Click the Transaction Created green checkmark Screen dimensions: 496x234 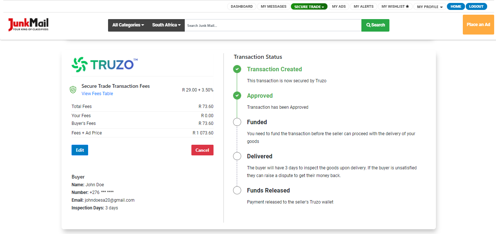click(x=237, y=69)
